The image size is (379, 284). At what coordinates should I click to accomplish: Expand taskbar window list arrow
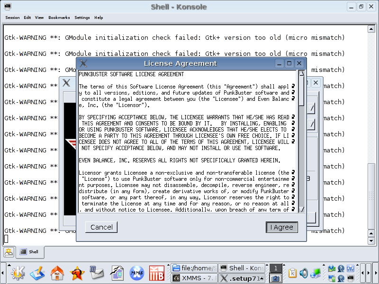coord(262,278)
